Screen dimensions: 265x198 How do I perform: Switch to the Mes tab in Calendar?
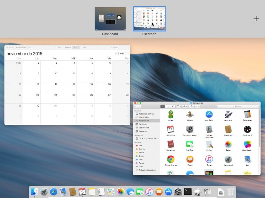click(x=76, y=47)
